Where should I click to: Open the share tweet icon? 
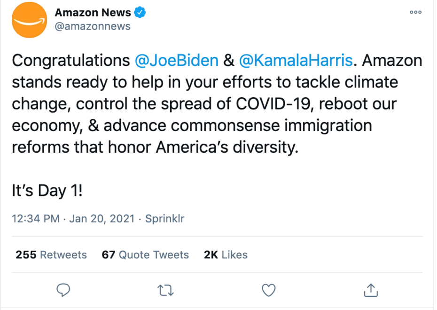pyautogui.click(x=371, y=290)
